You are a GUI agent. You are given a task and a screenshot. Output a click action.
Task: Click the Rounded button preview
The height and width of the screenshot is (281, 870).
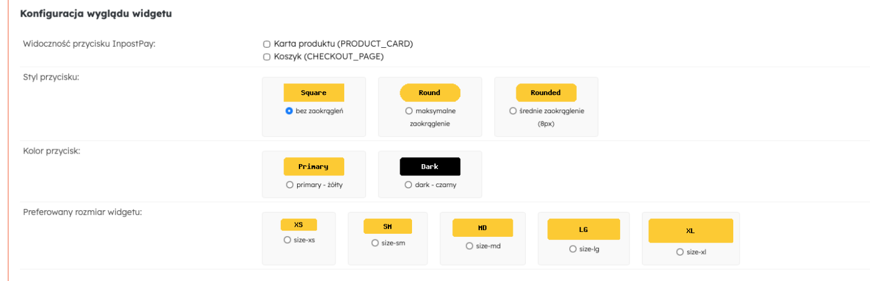(546, 93)
